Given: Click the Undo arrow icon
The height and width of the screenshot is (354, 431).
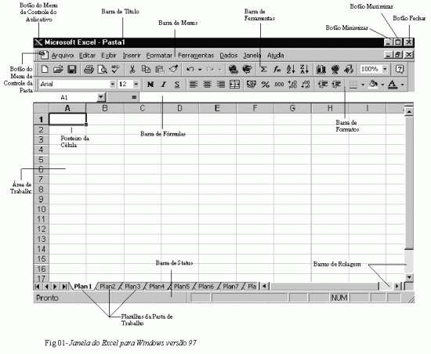Looking at the screenshot, I should point(190,69).
